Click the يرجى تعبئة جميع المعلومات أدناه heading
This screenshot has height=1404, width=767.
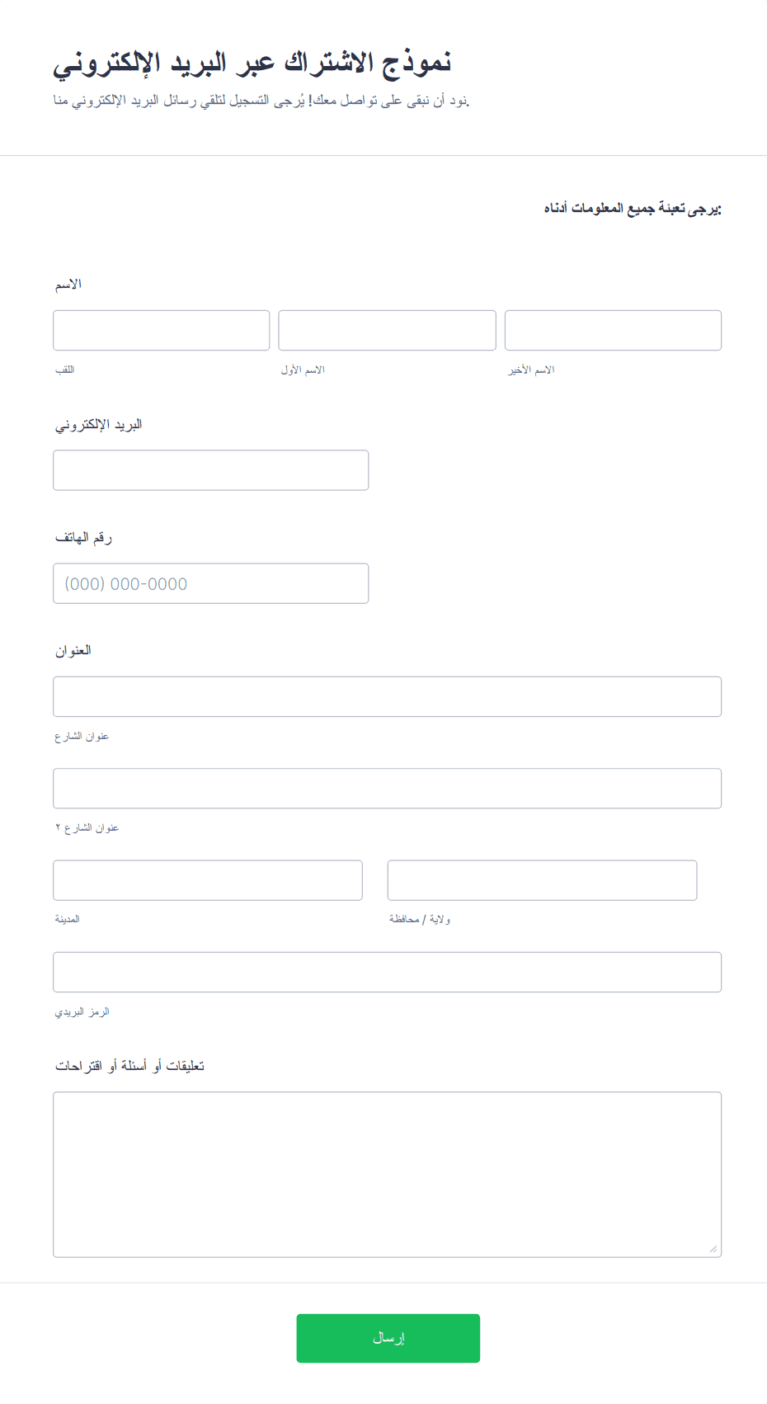633,209
